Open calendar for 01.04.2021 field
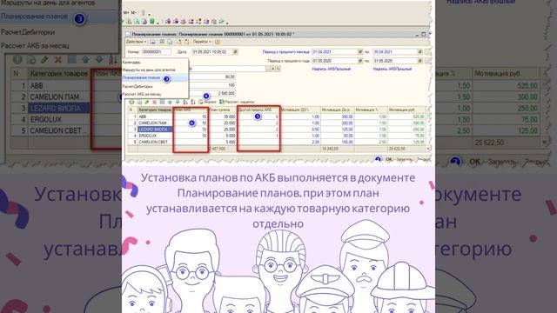 click(360, 52)
